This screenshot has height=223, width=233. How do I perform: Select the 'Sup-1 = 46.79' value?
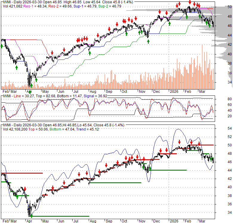(x=85, y=6)
